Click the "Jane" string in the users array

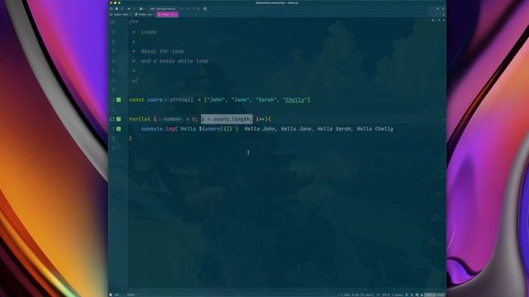click(x=241, y=100)
